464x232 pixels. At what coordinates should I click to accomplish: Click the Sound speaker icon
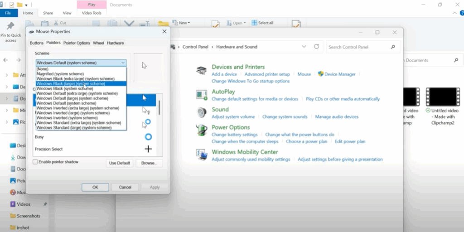click(x=202, y=112)
